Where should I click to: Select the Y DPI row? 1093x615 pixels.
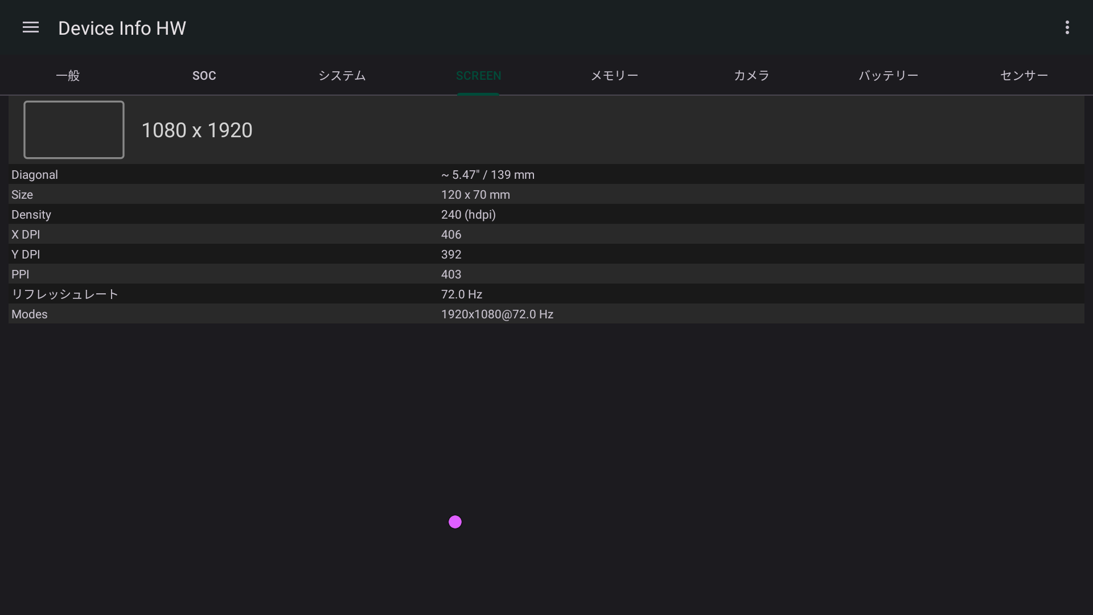click(x=546, y=254)
